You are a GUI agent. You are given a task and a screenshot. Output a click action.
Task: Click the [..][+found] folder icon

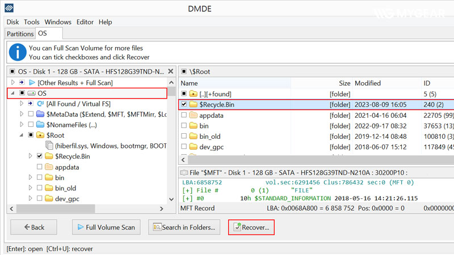point(194,93)
